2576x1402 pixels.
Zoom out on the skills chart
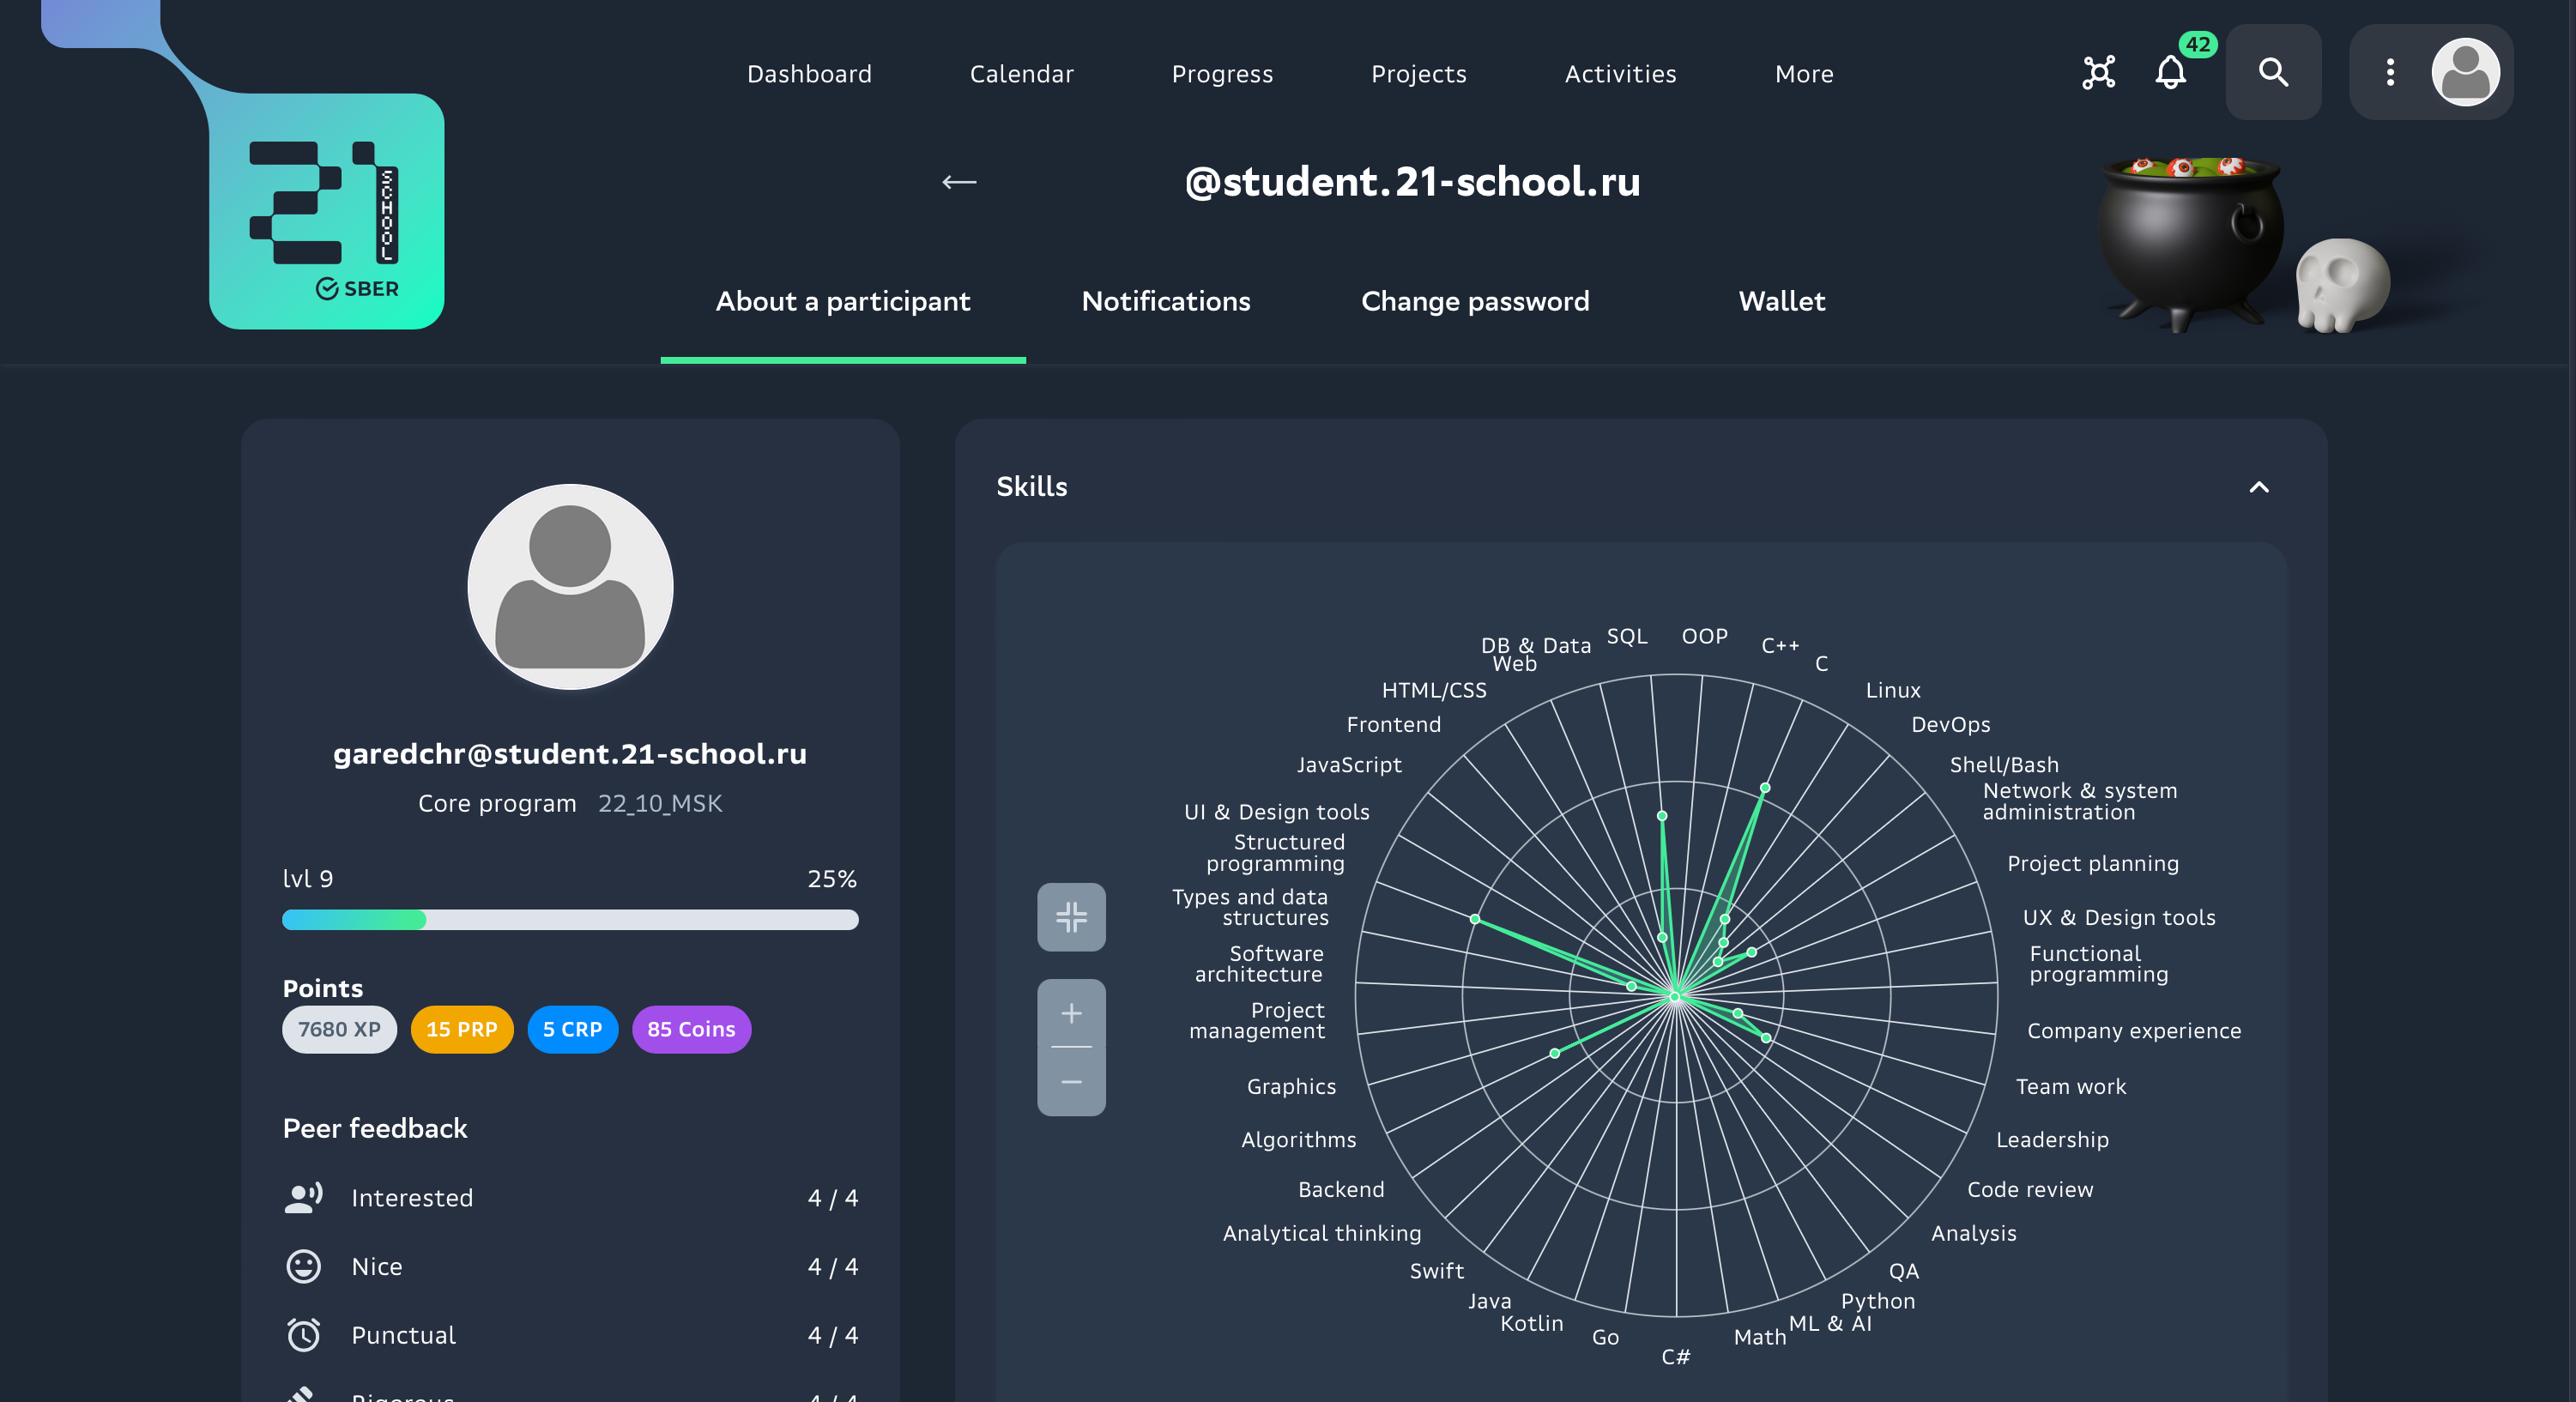1071,1082
